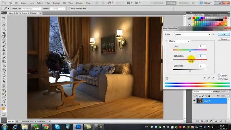Expand more workspaces chevron
Screen dimensions: 231x130
193,3
